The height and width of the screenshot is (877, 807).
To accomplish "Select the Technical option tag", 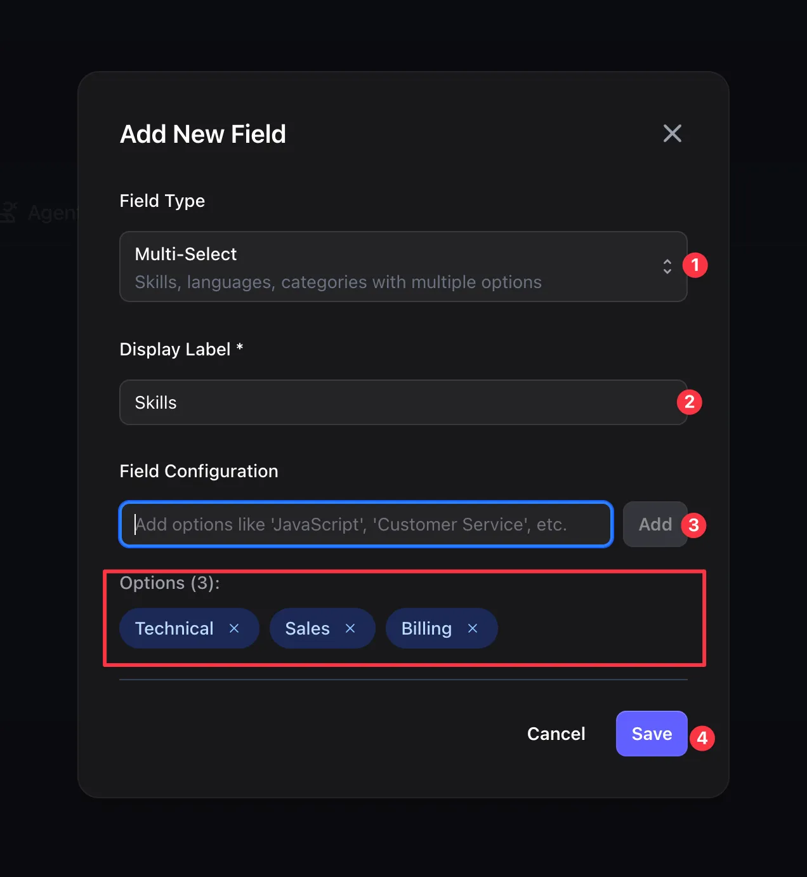I will click(174, 628).
